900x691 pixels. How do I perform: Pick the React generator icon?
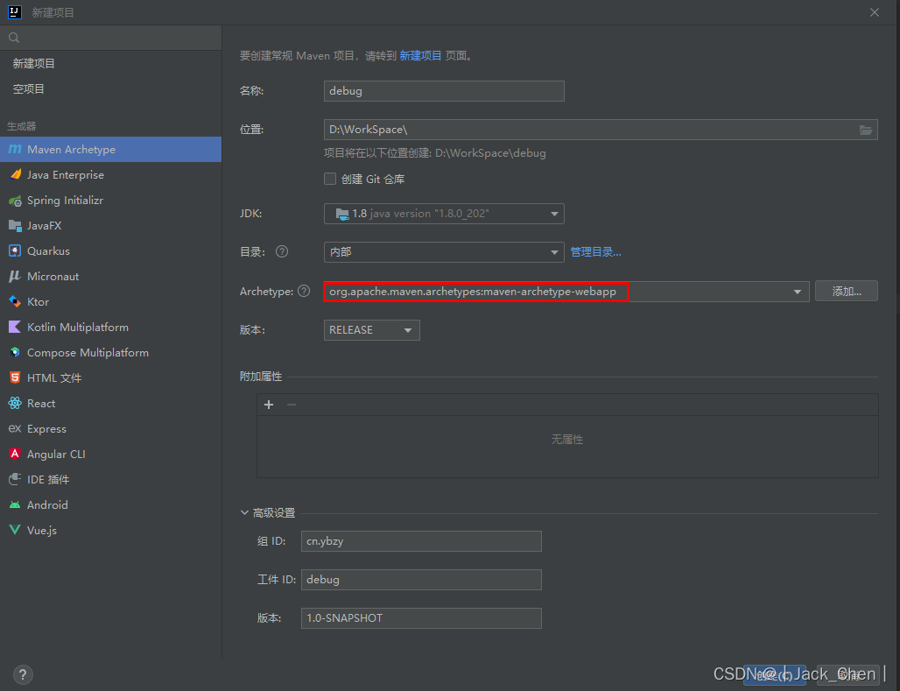(x=16, y=403)
